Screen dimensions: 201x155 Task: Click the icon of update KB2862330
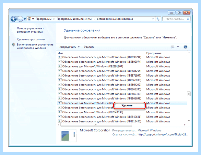[x=60, y=94]
